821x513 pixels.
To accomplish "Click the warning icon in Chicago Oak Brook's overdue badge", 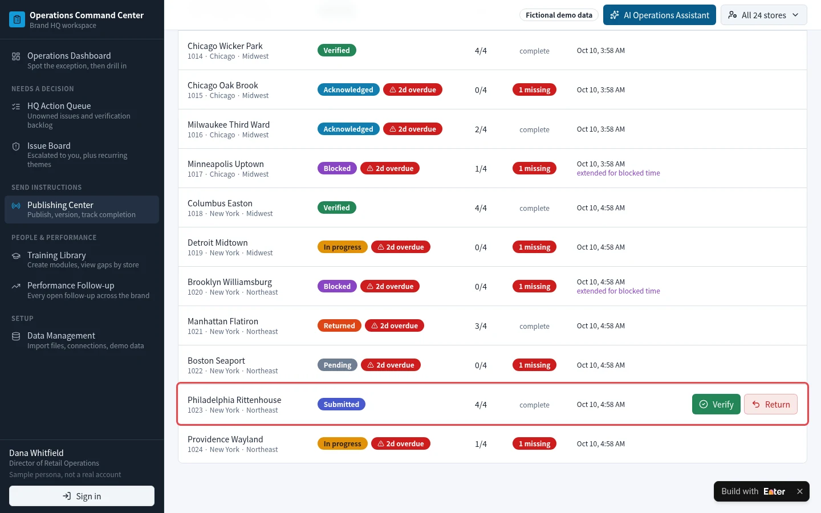I will 393,89.
